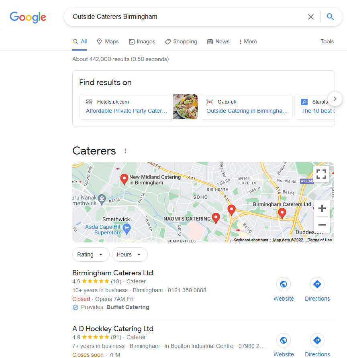Open Birmingham Caterers Ltd website globe icon
Image resolution: width=347 pixels, height=358 pixels.
click(x=284, y=284)
